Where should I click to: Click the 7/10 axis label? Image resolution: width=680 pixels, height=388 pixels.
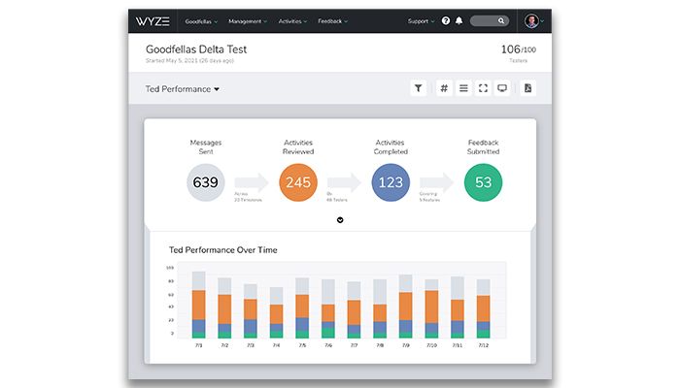click(431, 345)
